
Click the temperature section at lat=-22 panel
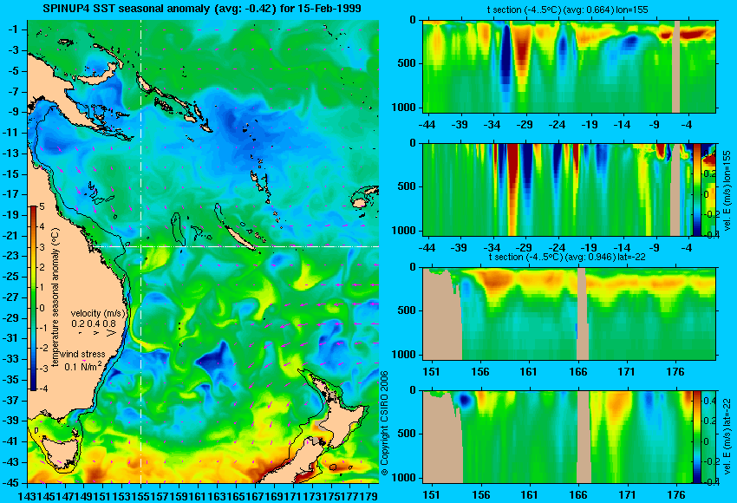(x=570, y=314)
